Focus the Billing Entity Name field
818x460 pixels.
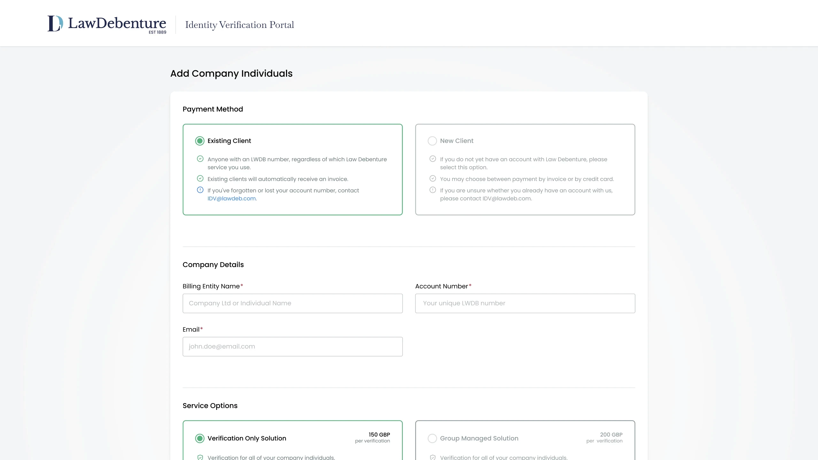click(292, 303)
